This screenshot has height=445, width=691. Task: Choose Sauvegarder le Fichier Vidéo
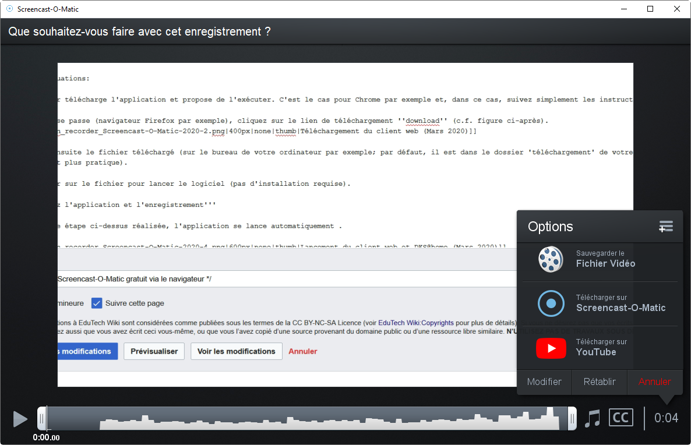point(600,259)
